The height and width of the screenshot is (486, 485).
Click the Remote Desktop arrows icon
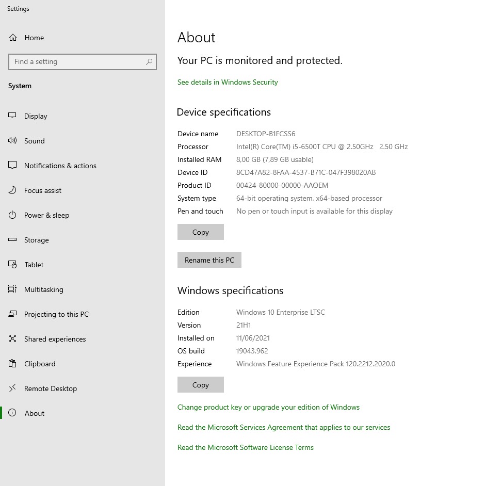pyautogui.click(x=12, y=388)
